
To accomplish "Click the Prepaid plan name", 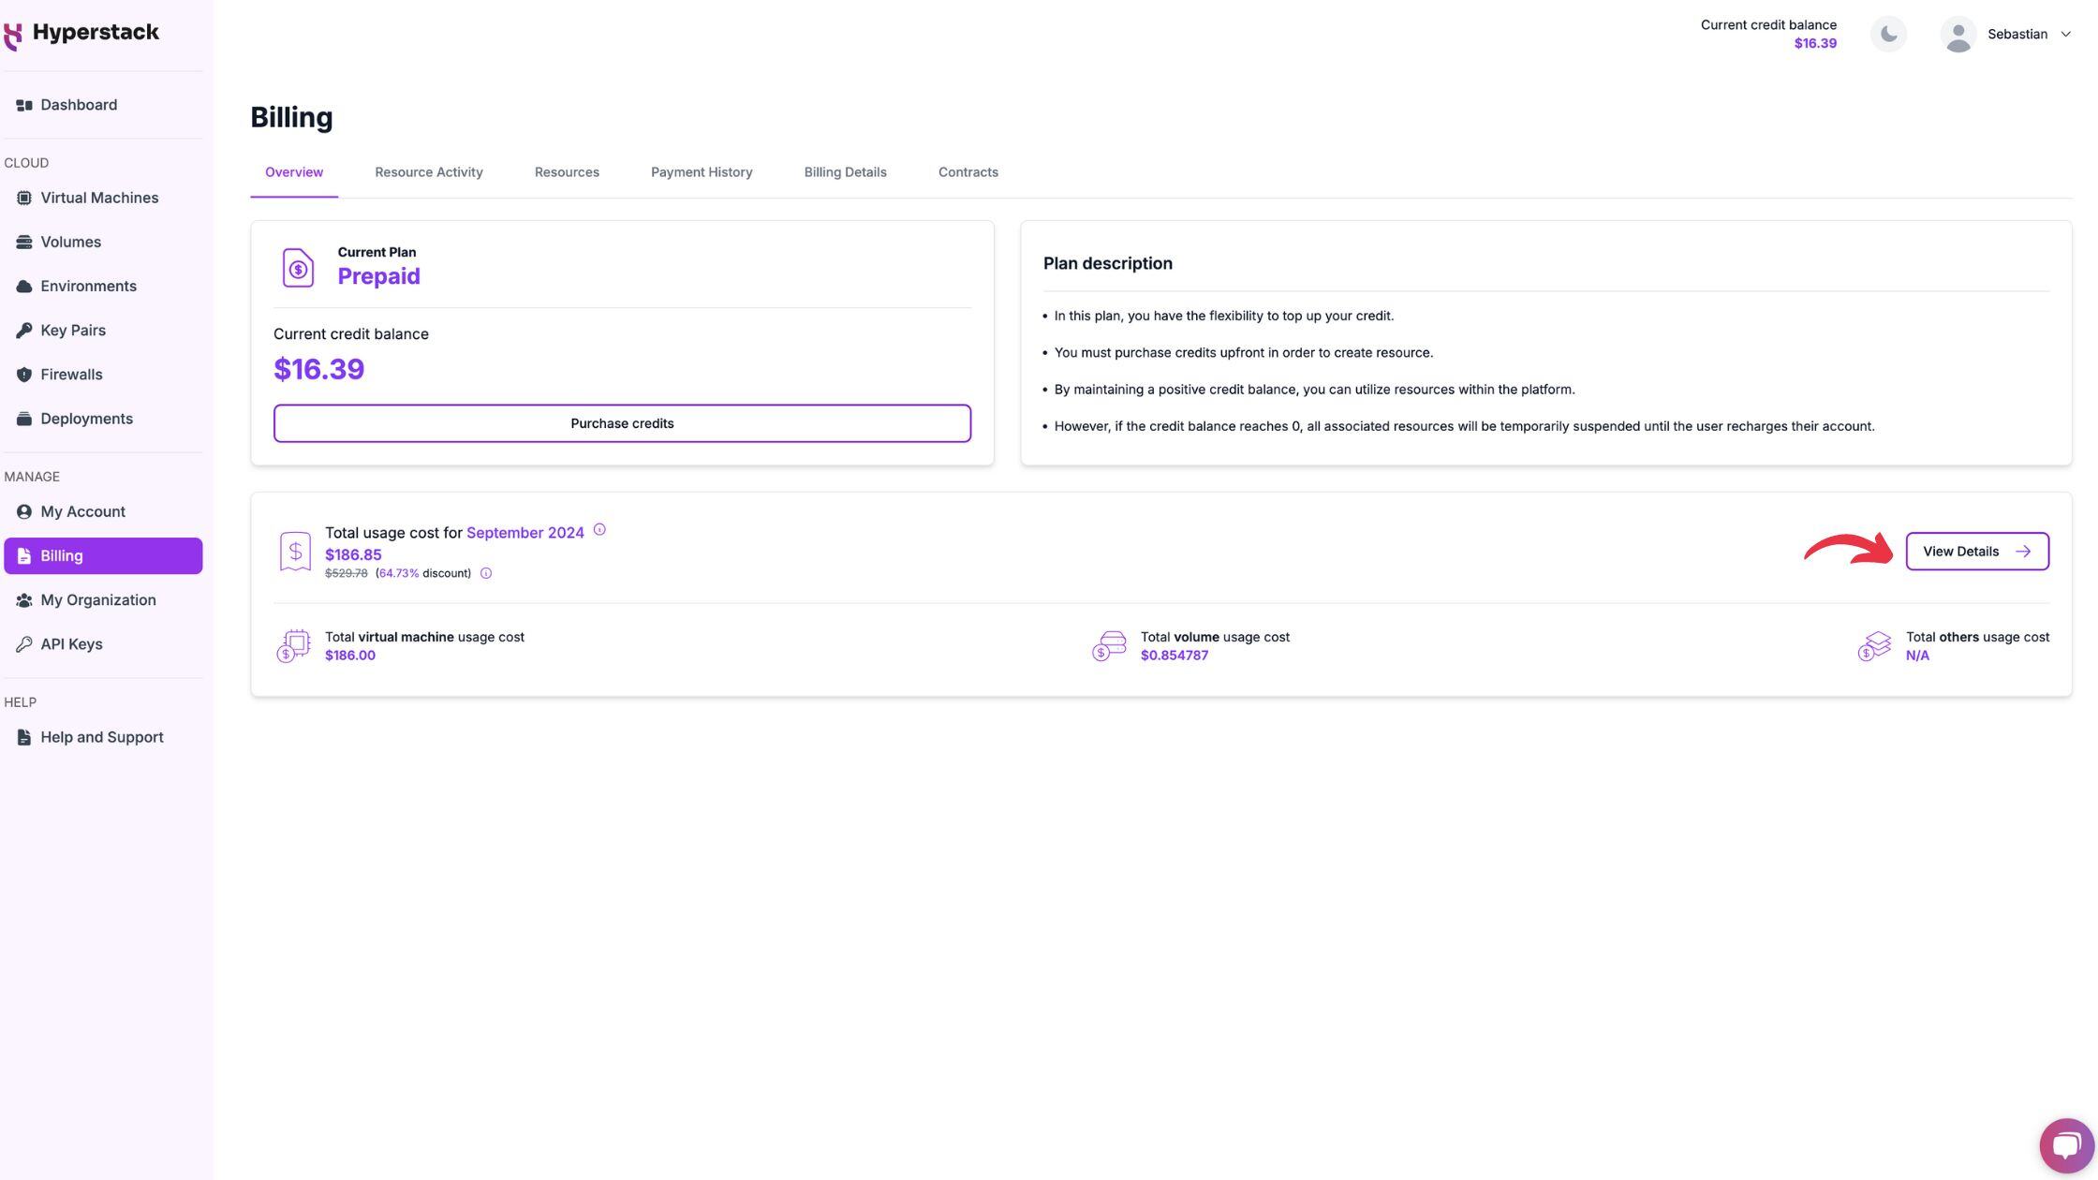I will point(378,276).
